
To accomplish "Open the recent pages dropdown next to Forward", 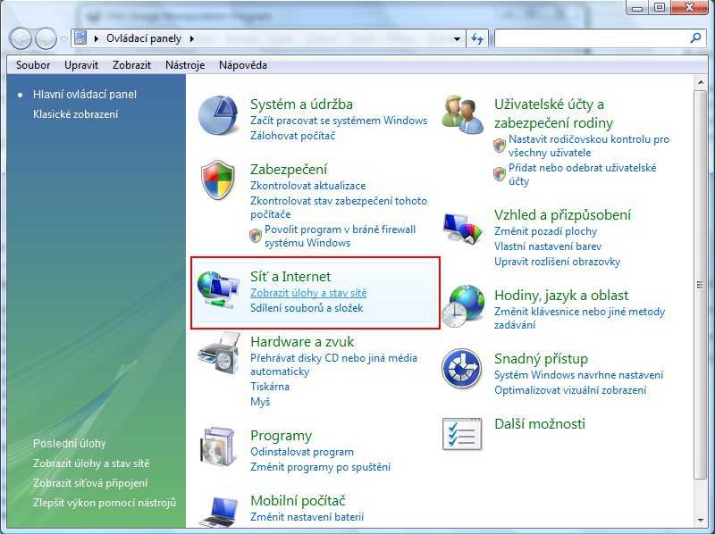I will click(63, 39).
